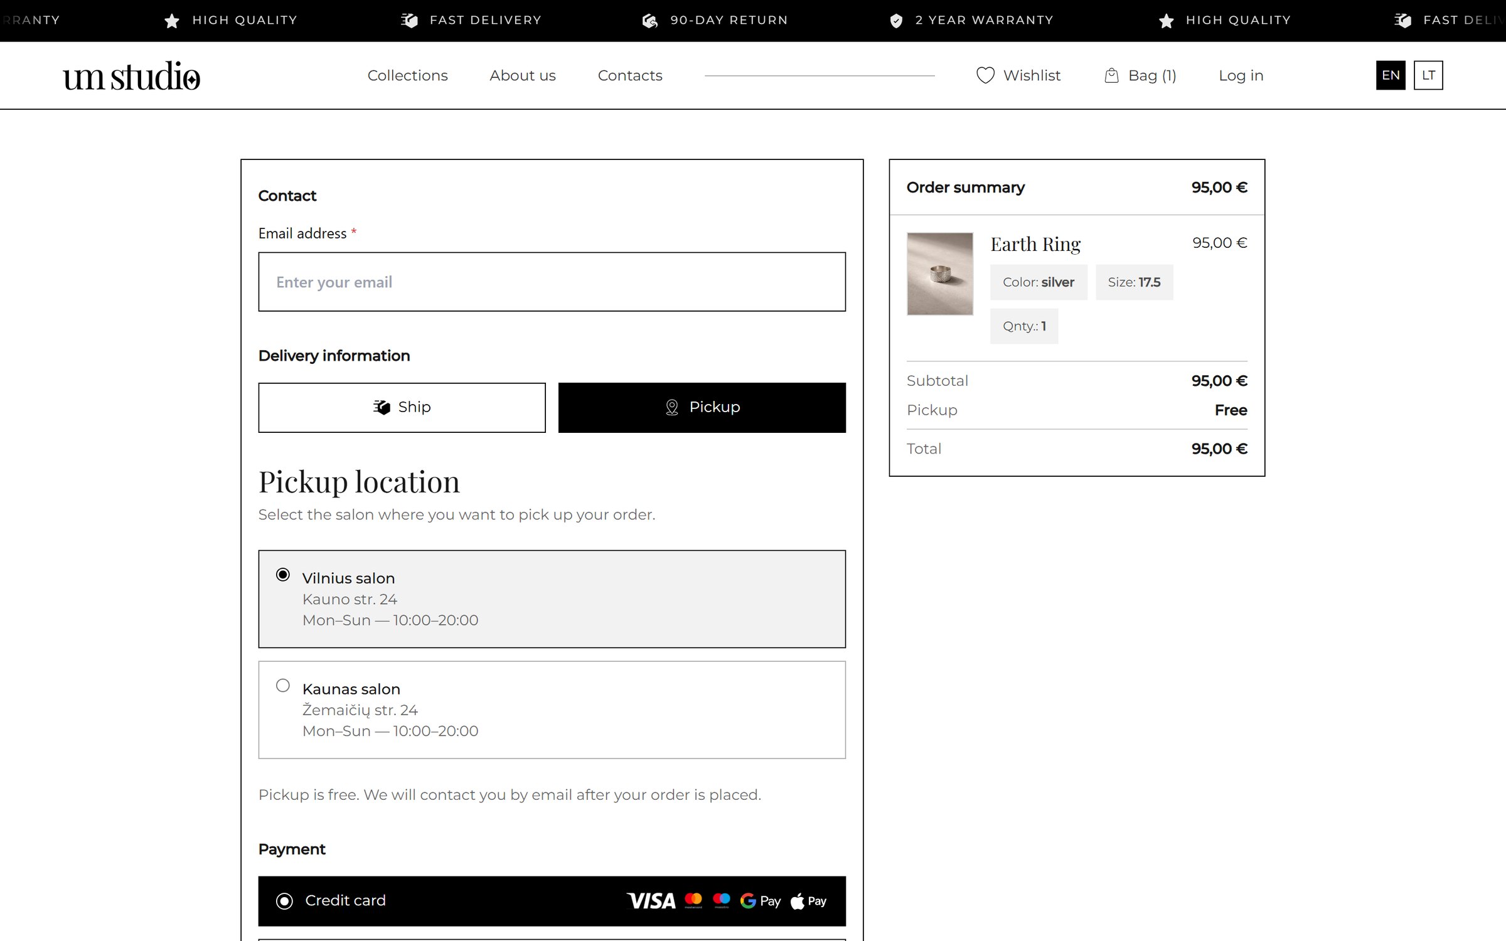Click the Size: 17.5 tag

pos(1135,282)
